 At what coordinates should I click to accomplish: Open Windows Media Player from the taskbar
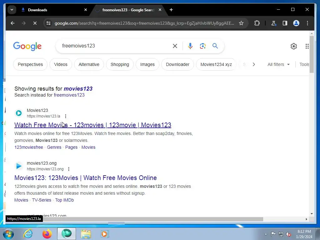(105, 234)
